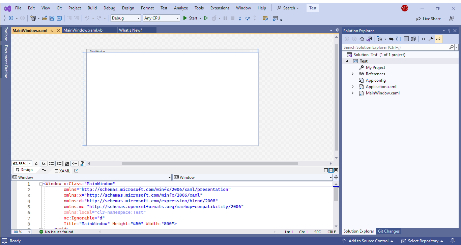Click the Open File folder icon
Image resolution: width=461 pixels, height=245 pixels.
[44, 18]
